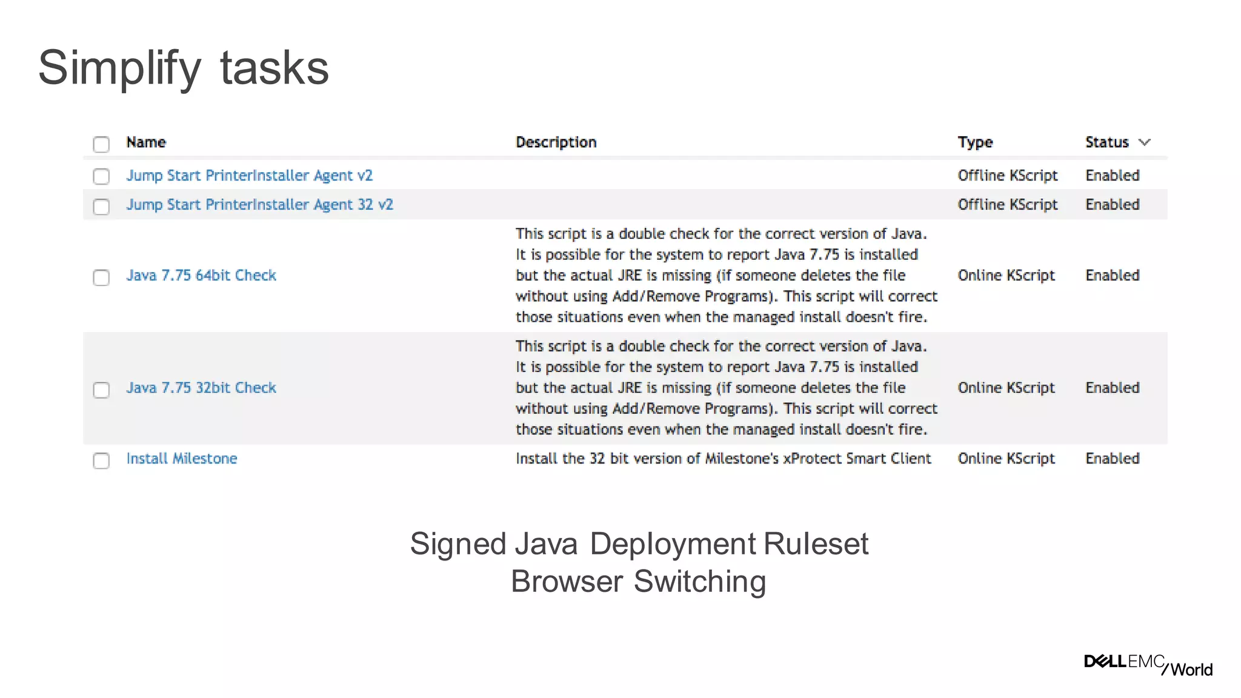1241x698 pixels.
Task: Click Enabled status in Java 7.75 64bit row
Action: click(1113, 276)
